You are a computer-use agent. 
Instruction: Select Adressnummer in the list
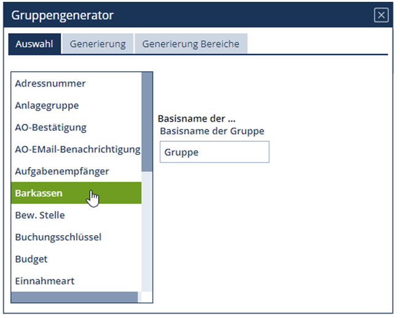click(50, 83)
